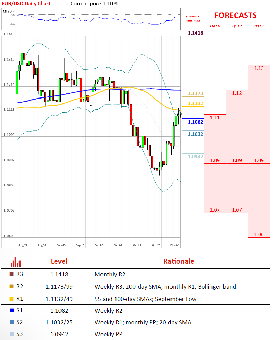Viewport: 273px width, 340px height.
Task: Click the 1.1132 resistance level label
Action: [x=196, y=103]
